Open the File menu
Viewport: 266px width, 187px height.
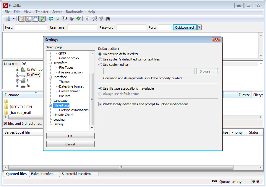[x=7, y=12]
